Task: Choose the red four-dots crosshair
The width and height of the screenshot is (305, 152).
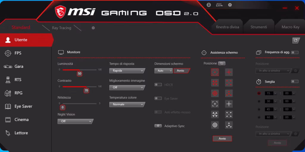Action: (x=229, y=83)
